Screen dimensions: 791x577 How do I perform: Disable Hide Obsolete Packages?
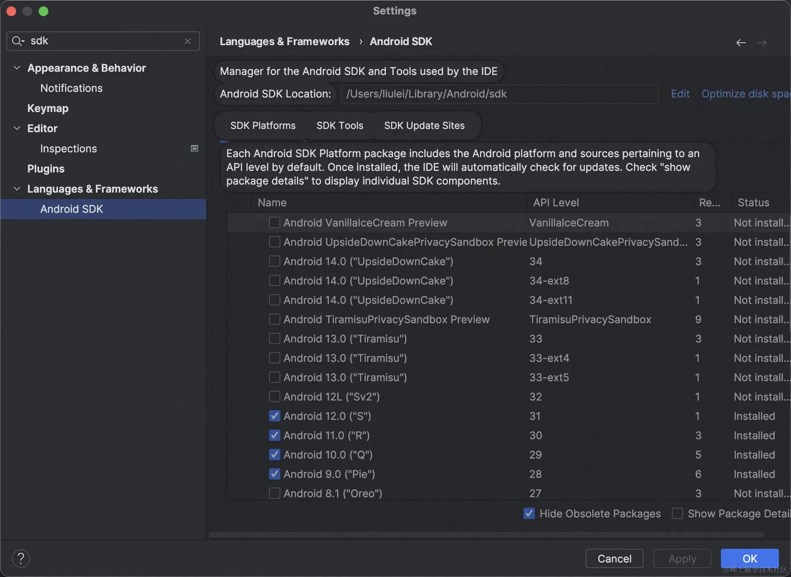(x=529, y=513)
